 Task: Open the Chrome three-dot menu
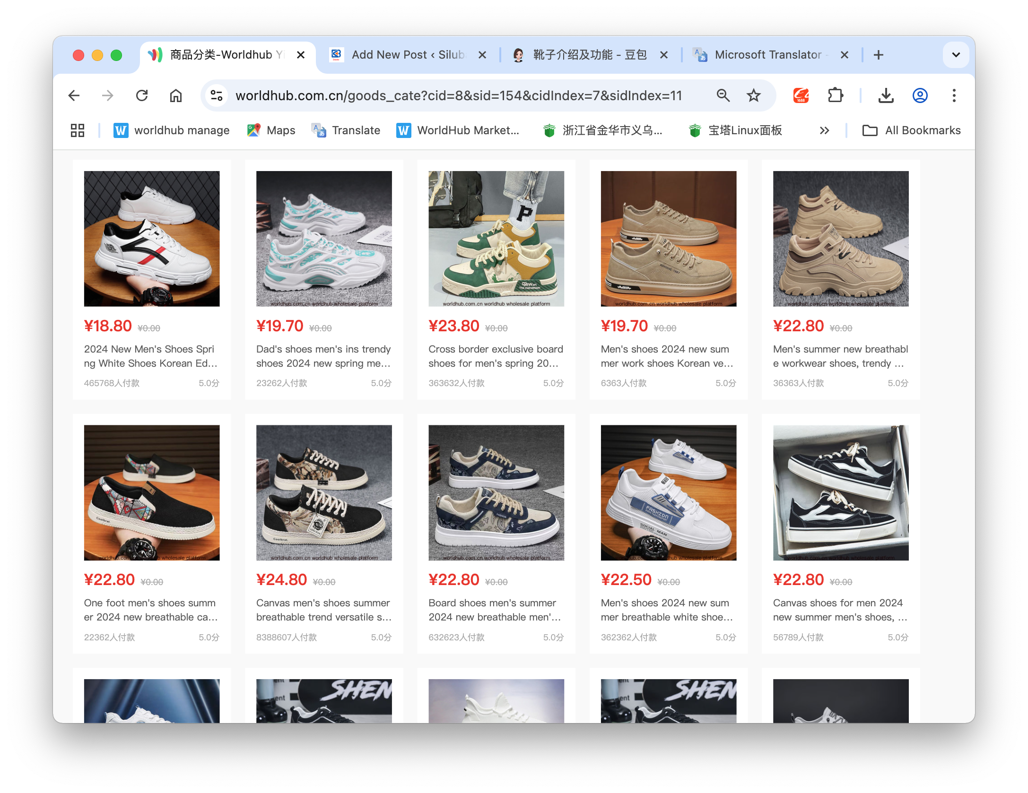pos(954,96)
